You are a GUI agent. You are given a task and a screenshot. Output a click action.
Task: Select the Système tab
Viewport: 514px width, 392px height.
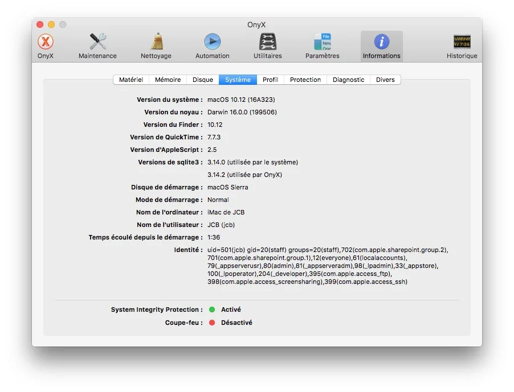[x=238, y=80]
